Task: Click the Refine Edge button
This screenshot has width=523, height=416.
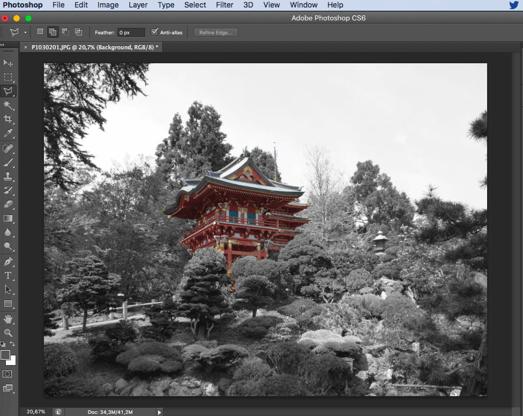Action: tap(215, 33)
